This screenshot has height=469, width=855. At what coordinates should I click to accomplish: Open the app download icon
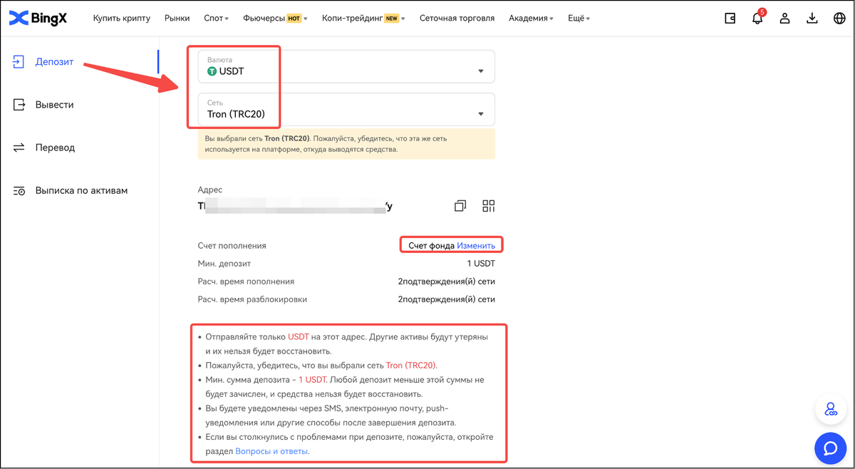click(812, 19)
